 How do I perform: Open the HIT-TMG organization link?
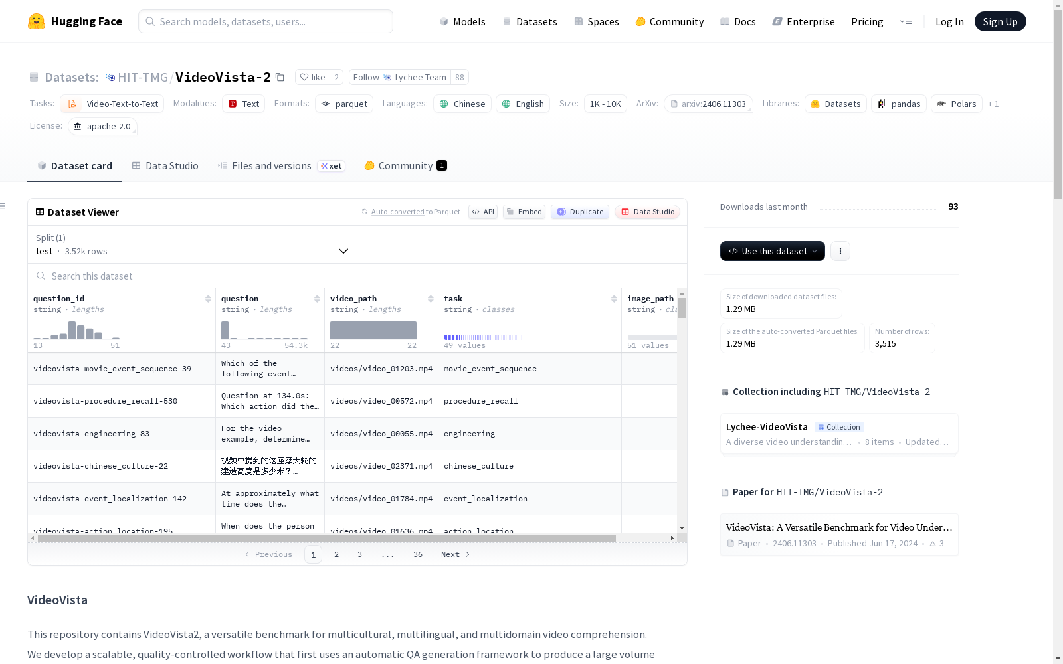(x=143, y=77)
